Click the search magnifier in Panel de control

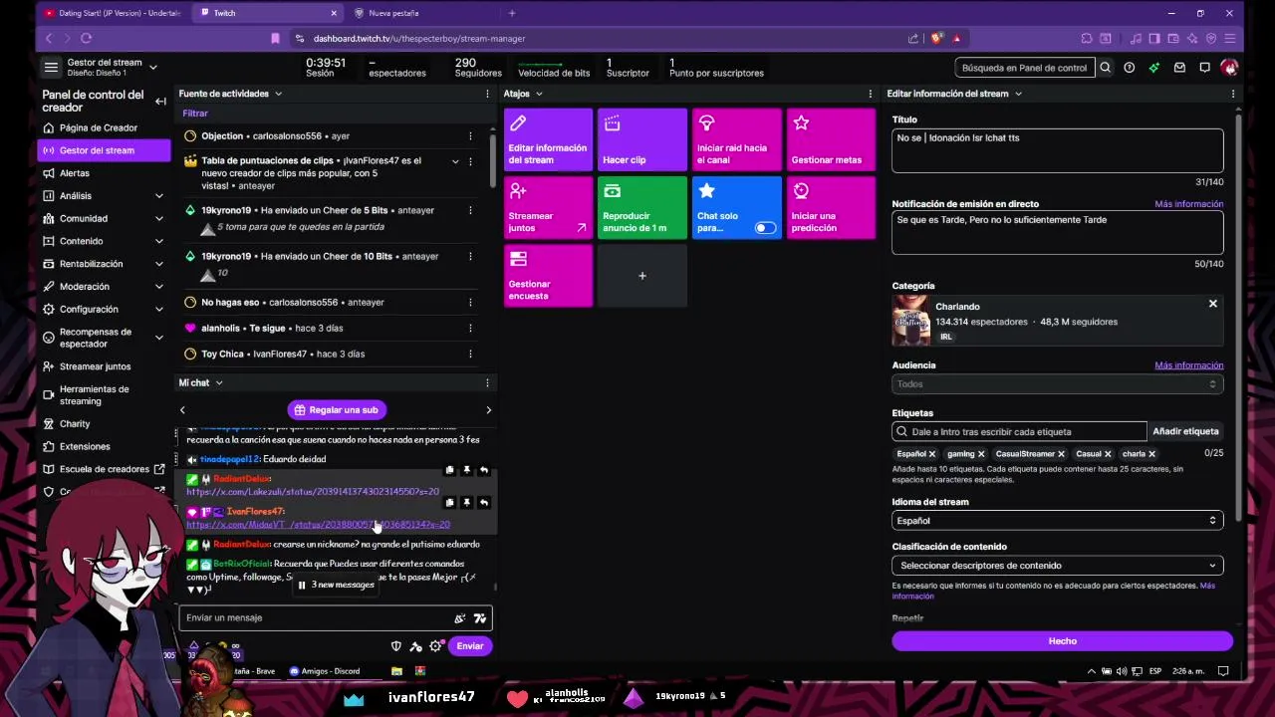[1105, 68]
